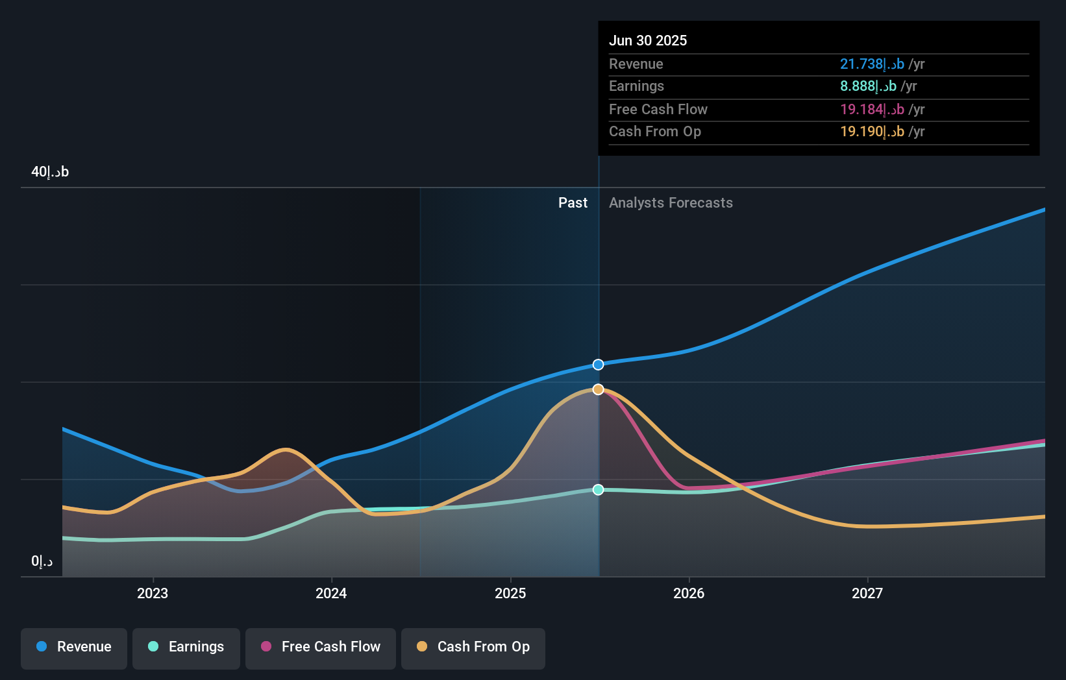Select the orange Cash From Op data point marker

point(597,389)
